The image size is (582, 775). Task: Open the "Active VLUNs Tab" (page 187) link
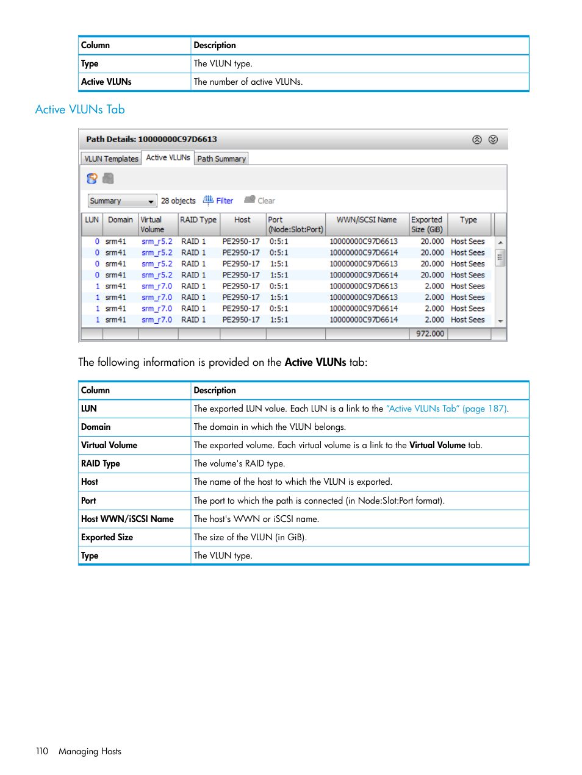(x=447, y=409)
